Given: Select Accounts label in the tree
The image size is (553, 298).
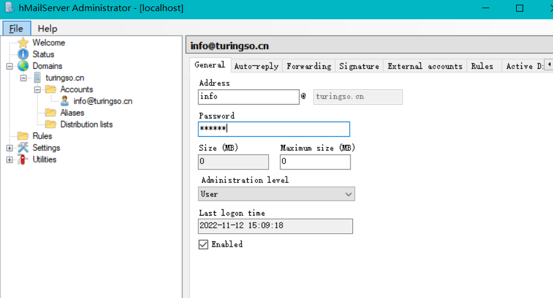Looking at the screenshot, I should coord(77,89).
